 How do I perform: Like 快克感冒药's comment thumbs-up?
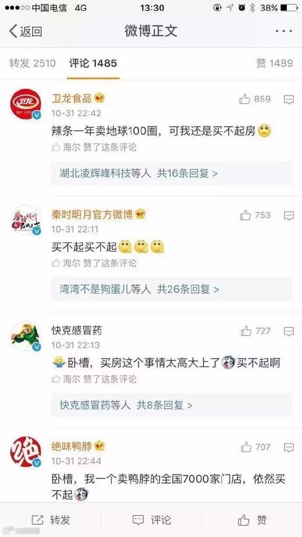(246, 331)
